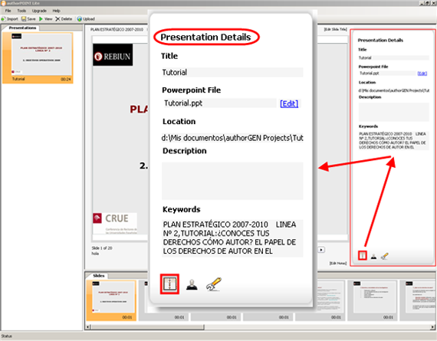
Task: Switch to the Presentations tab
Action: click(x=22, y=28)
